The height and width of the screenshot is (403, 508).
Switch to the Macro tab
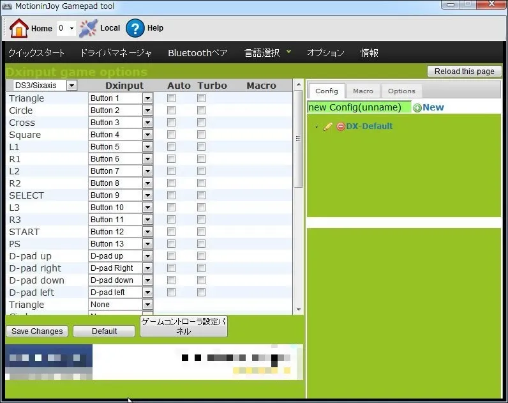(363, 91)
